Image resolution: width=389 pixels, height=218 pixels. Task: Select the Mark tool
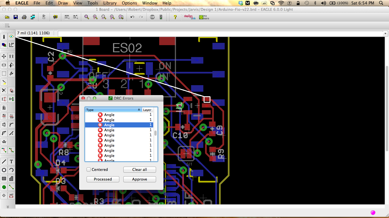[11, 45]
